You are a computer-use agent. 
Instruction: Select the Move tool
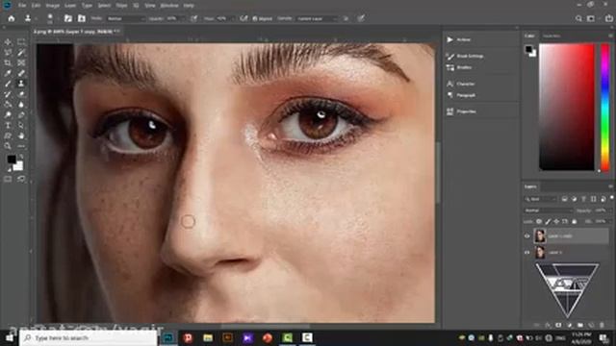pos(8,42)
